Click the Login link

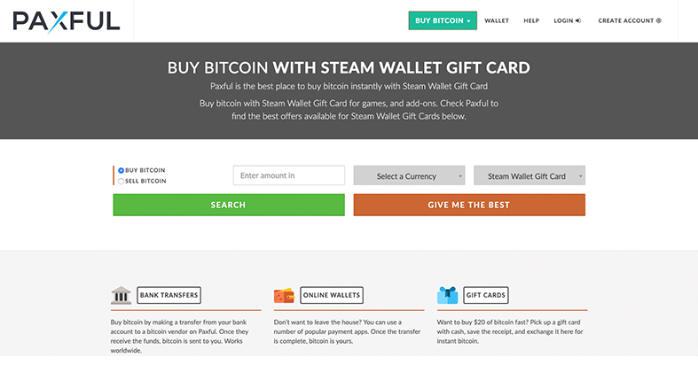click(563, 20)
